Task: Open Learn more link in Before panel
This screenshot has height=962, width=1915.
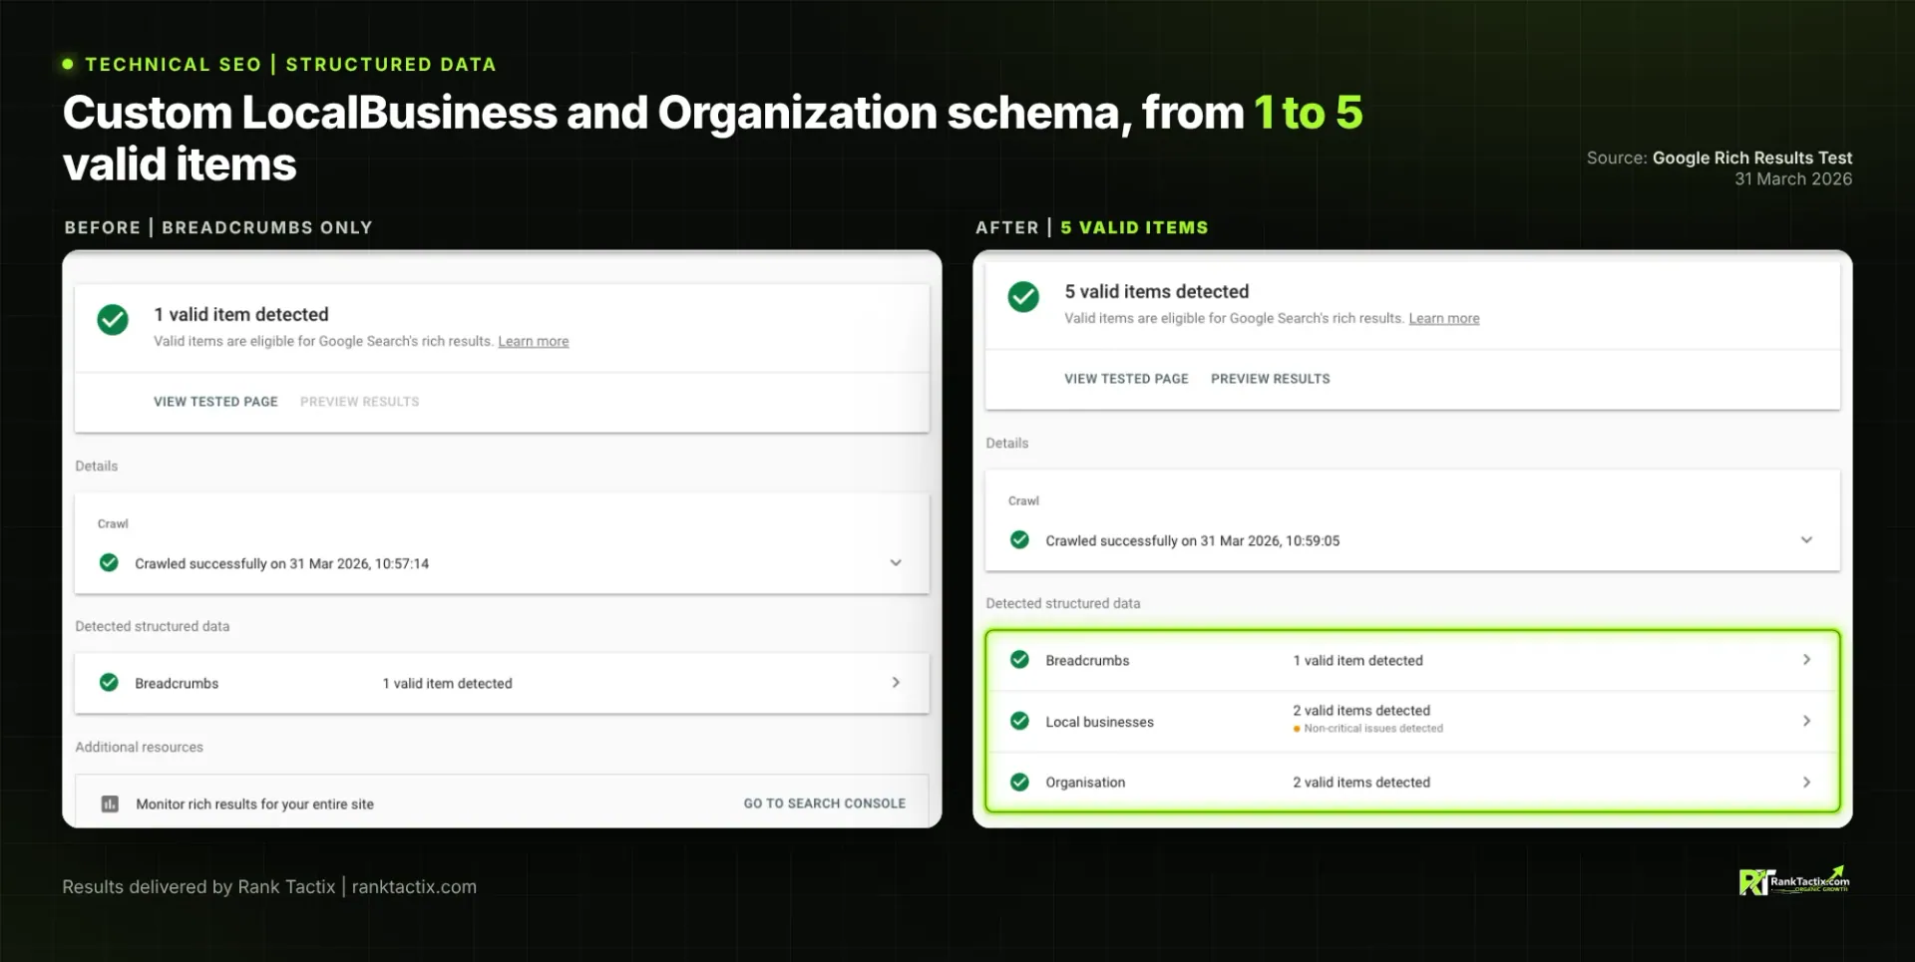Action: pos(534,341)
